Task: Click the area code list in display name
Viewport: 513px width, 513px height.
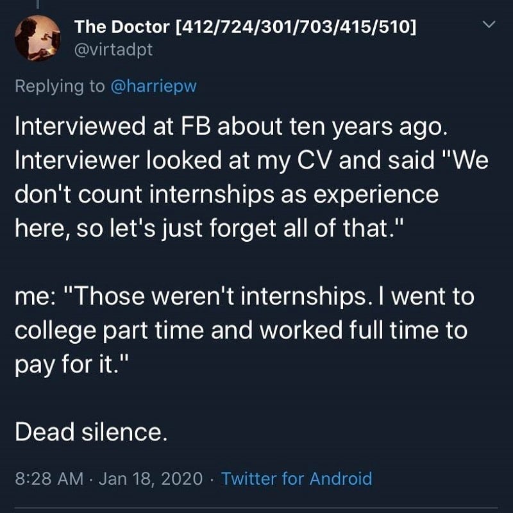Action: (296, 26)
